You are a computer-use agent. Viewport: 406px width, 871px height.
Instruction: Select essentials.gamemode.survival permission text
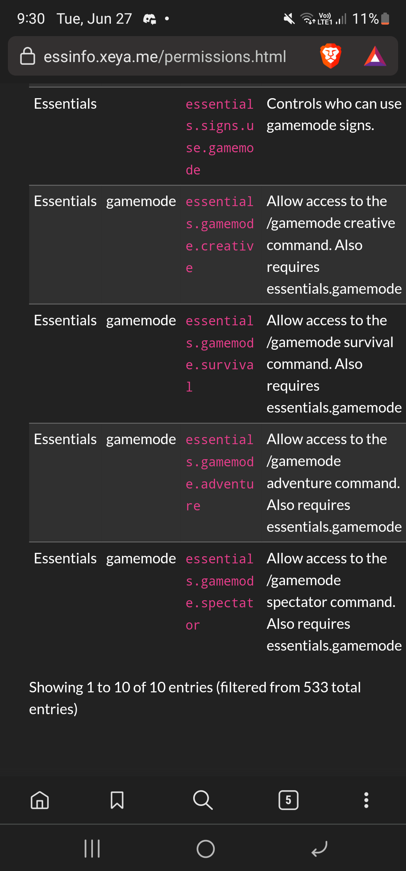tap(220, 354)
